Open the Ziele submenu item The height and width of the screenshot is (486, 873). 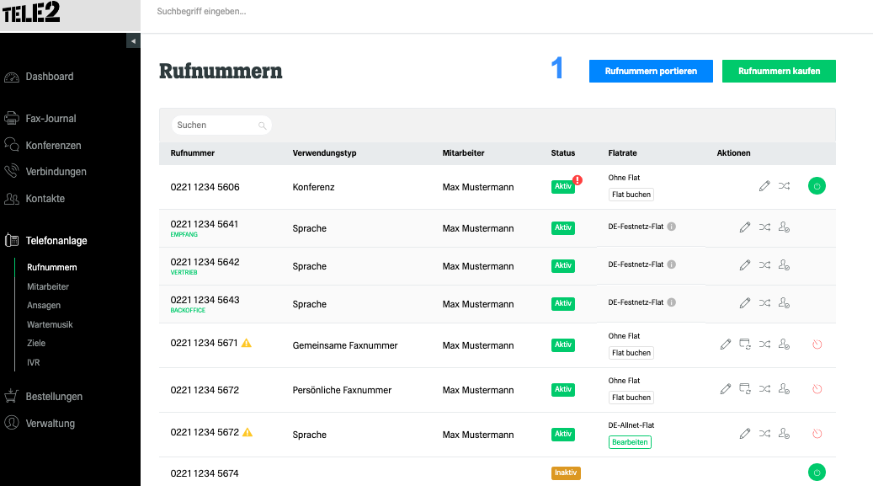point(36,344)
